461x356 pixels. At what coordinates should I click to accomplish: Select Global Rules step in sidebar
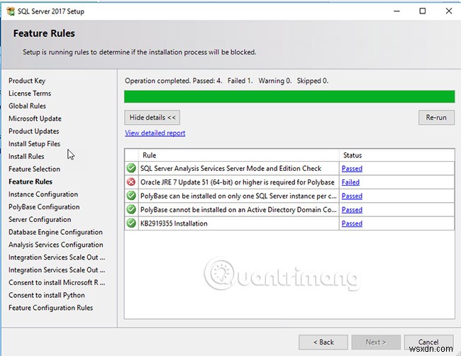[27, 106]
